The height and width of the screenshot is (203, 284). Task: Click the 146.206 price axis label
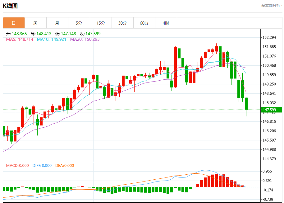coord(269,131)
